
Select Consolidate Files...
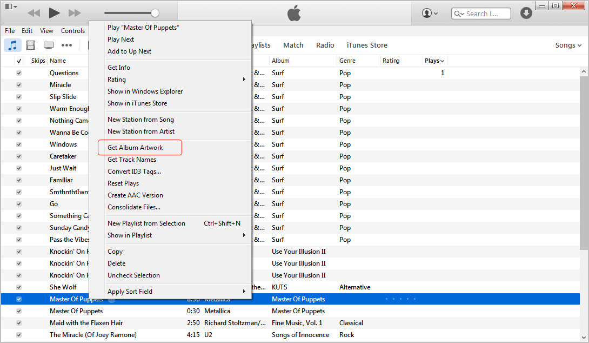[x=133, y=207]
